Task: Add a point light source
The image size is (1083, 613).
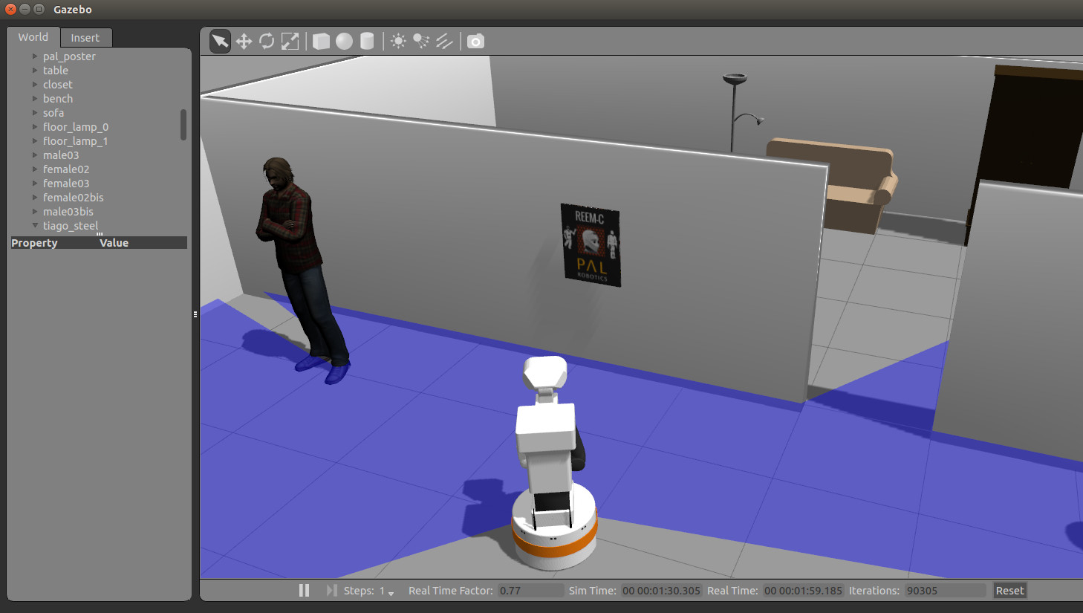Action: point(398,41)
